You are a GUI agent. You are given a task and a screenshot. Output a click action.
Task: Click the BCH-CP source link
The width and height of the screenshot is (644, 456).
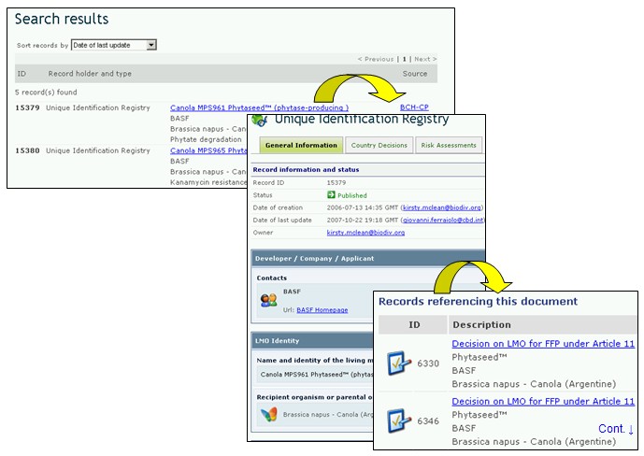(414, 107)
